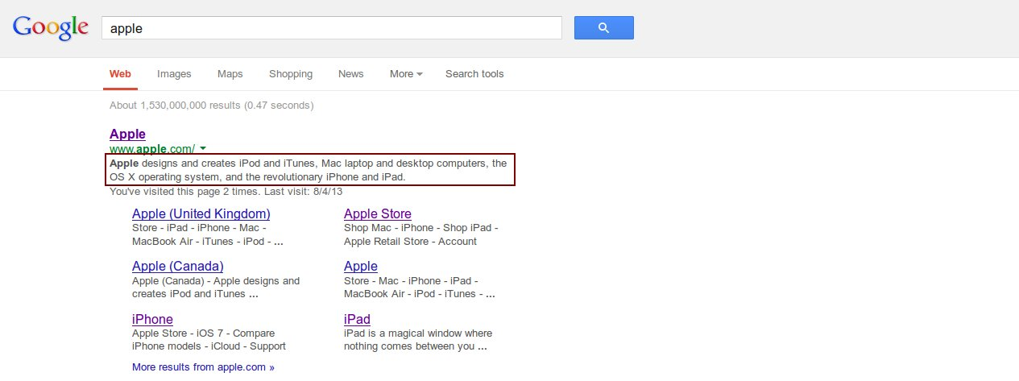Click the green arrow next to www.apple.com/
The image size is (1019, 381).
coord(203,148)
